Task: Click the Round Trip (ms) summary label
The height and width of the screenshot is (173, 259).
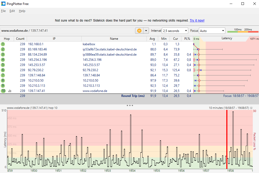Action: 133,96
